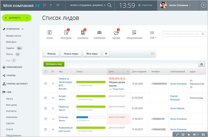Expand the Ещё menu in toolbar
The width and height of the screenshot is (208, 137).
[153, 34]
